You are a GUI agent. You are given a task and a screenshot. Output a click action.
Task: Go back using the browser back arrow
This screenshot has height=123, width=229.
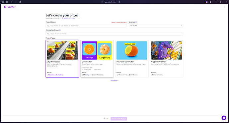pos(11,2)
